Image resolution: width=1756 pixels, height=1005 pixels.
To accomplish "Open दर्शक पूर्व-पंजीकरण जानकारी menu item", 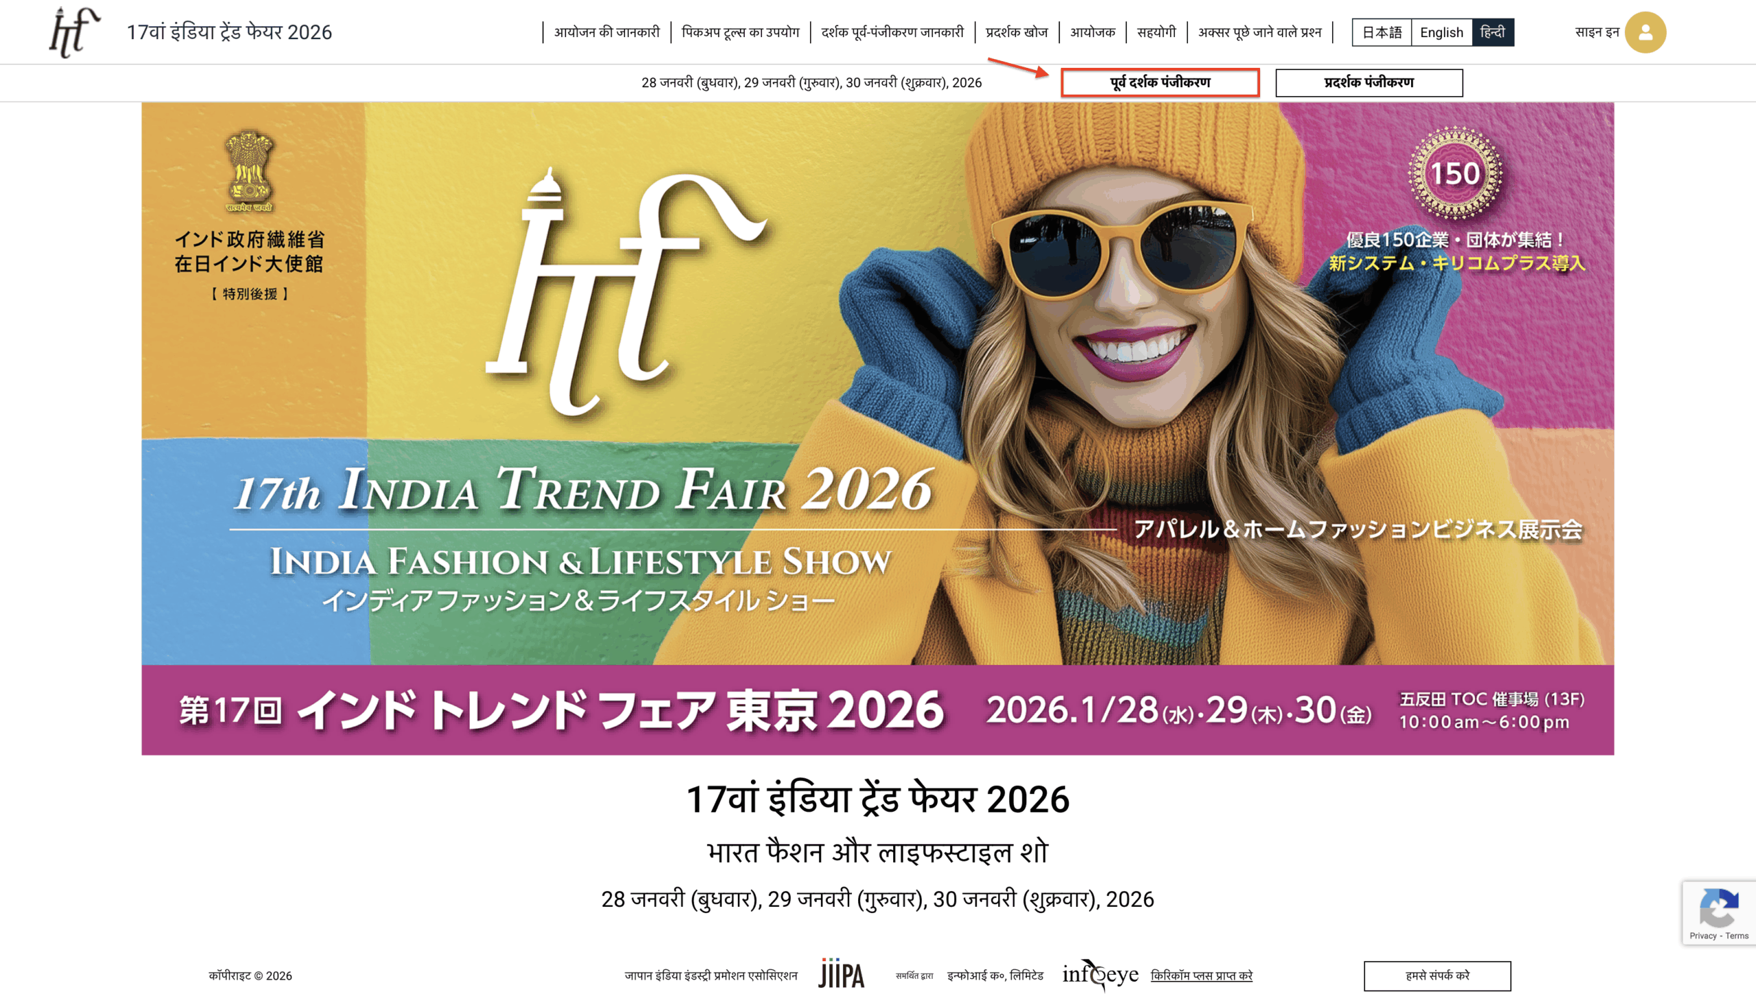I will point(892,32).
